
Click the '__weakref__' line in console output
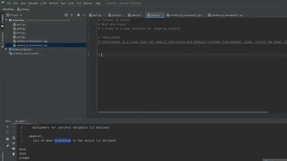[35, 136]
